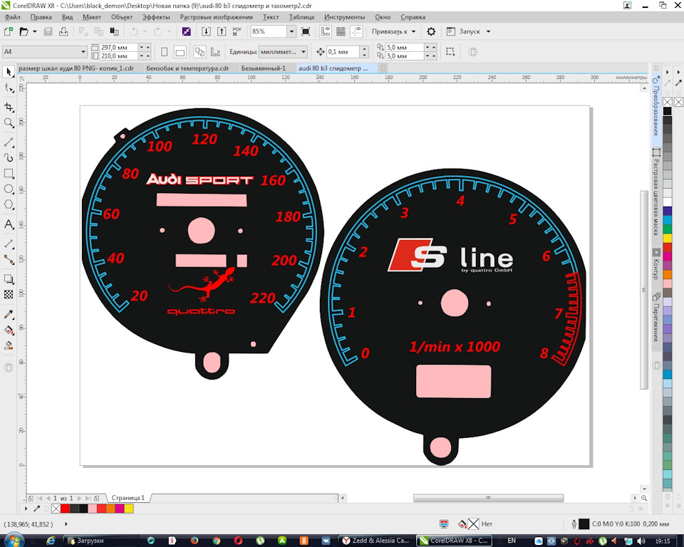
Task: Pick the Color Eyedropper tool
Action: click(x=9, y=314)
